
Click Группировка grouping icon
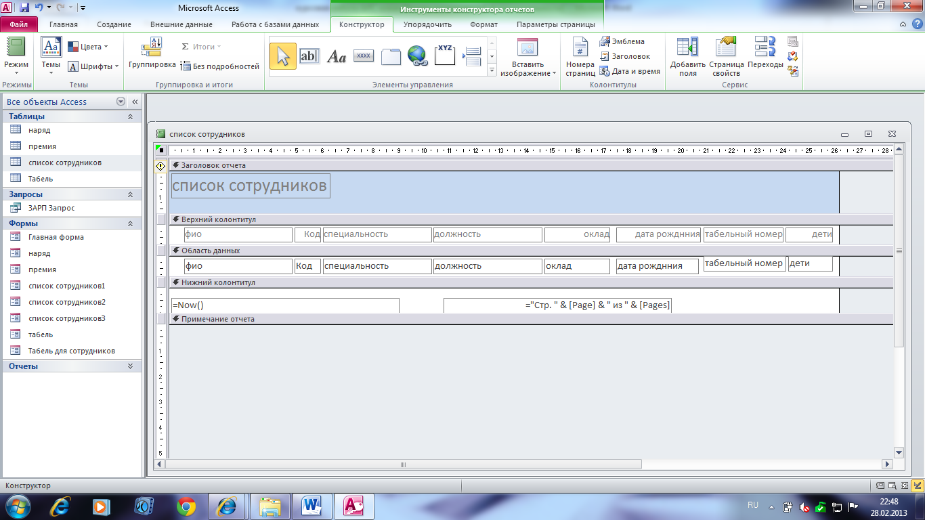(152, 47)
